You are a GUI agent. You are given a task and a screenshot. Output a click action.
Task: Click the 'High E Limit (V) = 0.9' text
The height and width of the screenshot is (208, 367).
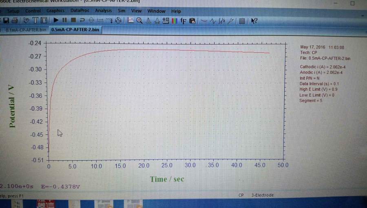[318, 89]
